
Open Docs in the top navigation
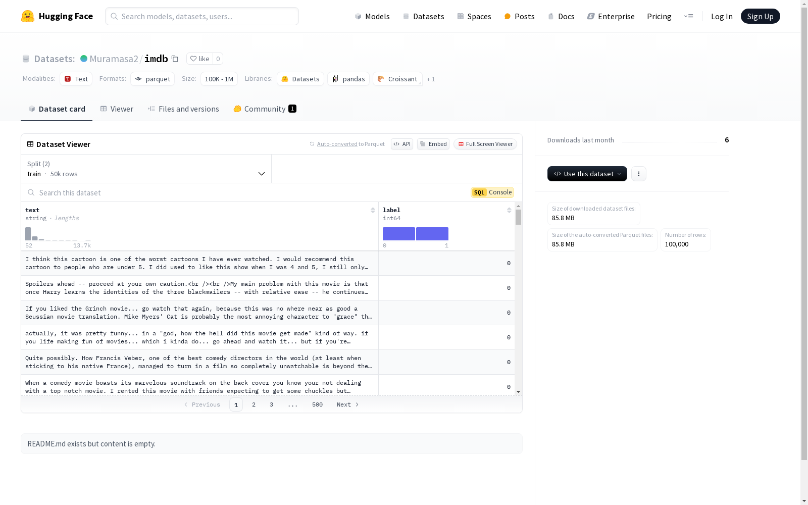(x=561, y=16)
